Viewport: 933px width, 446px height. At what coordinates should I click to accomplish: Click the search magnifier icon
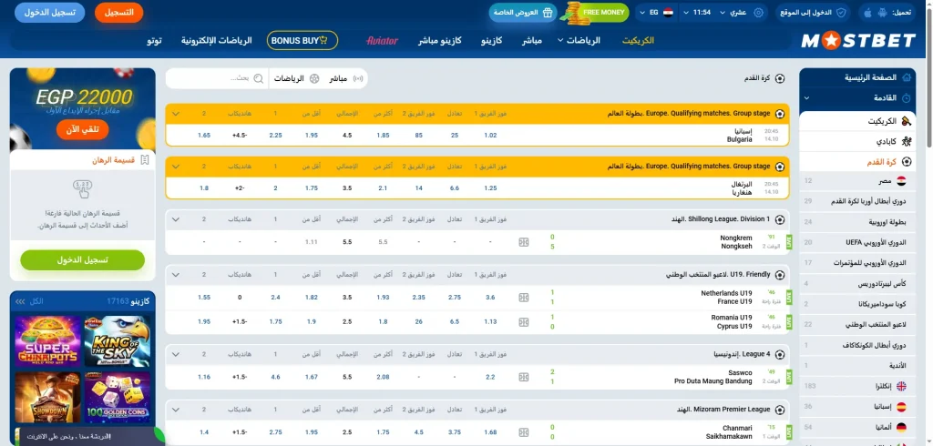259,79
